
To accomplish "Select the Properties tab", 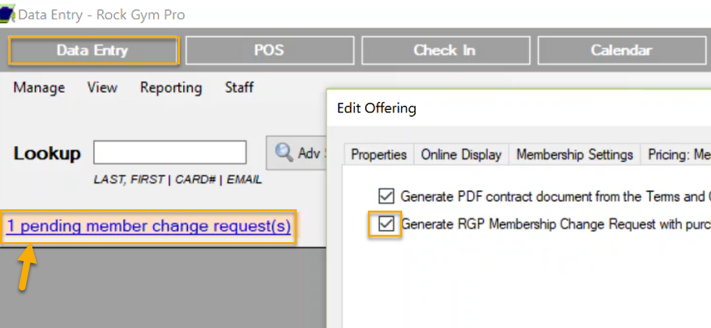I will coord(379,154).
